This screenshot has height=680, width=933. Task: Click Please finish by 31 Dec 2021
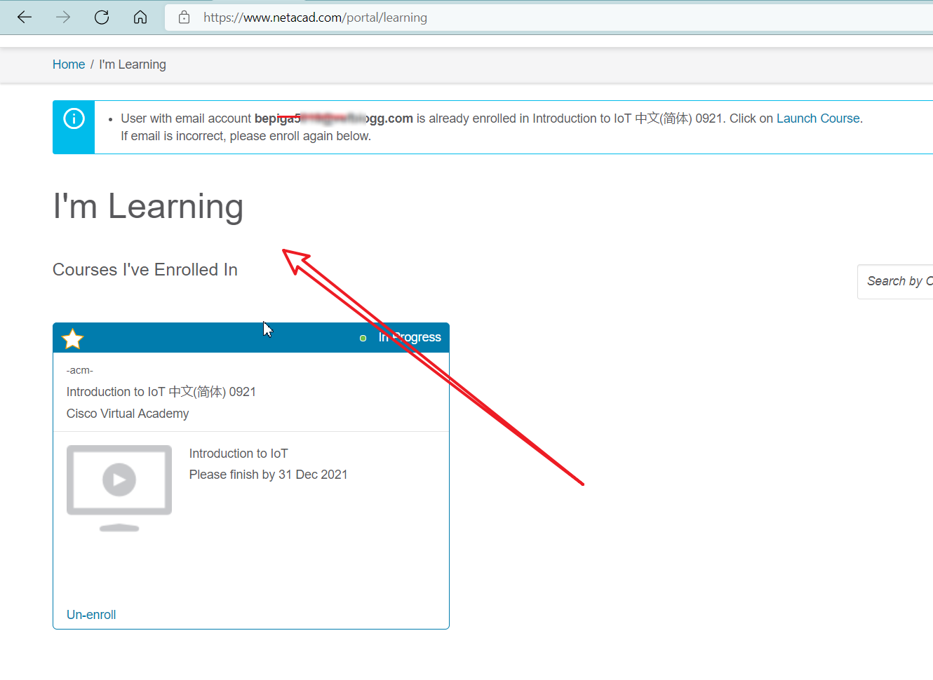(269, 475)
